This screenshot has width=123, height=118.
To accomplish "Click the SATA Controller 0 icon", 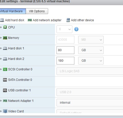I will 5,80.
